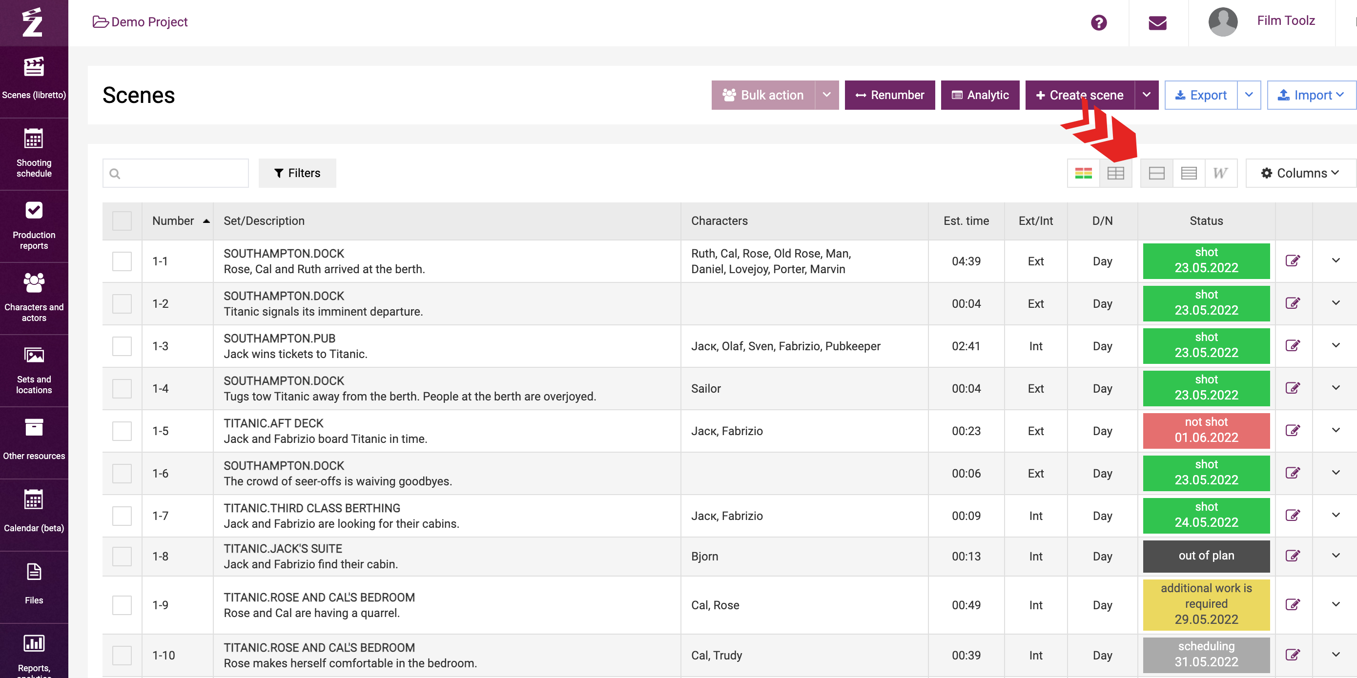Click gray scheduling status of scene 1-10
This screenshot has width=1357, height=678.
[x=1206, y=655]
